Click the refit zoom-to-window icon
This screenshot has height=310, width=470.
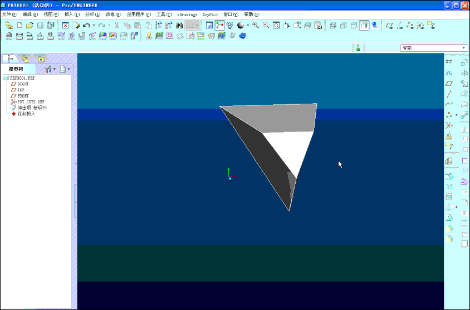[276, 25]
